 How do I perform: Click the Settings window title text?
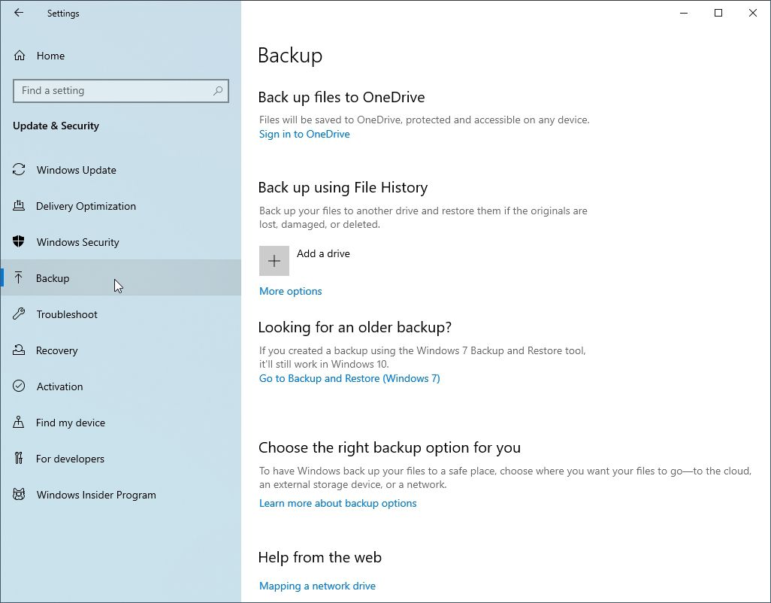click(63, 14)
